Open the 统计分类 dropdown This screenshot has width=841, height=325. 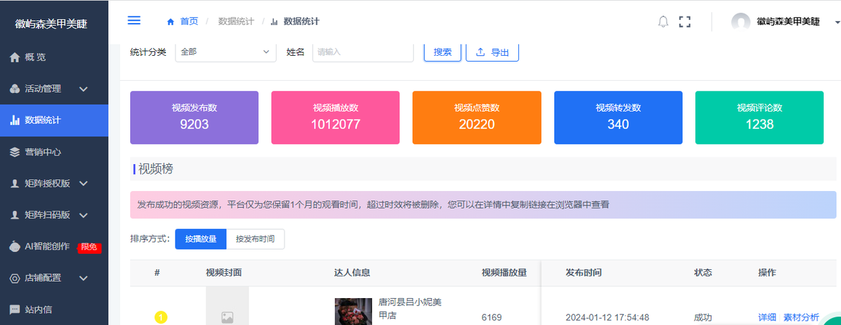(x=225, y=52)
